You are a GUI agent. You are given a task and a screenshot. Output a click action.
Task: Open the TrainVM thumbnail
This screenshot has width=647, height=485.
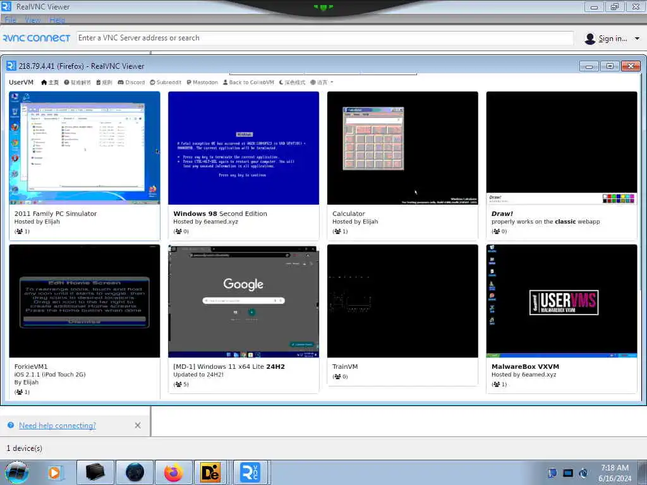[402, 301]
